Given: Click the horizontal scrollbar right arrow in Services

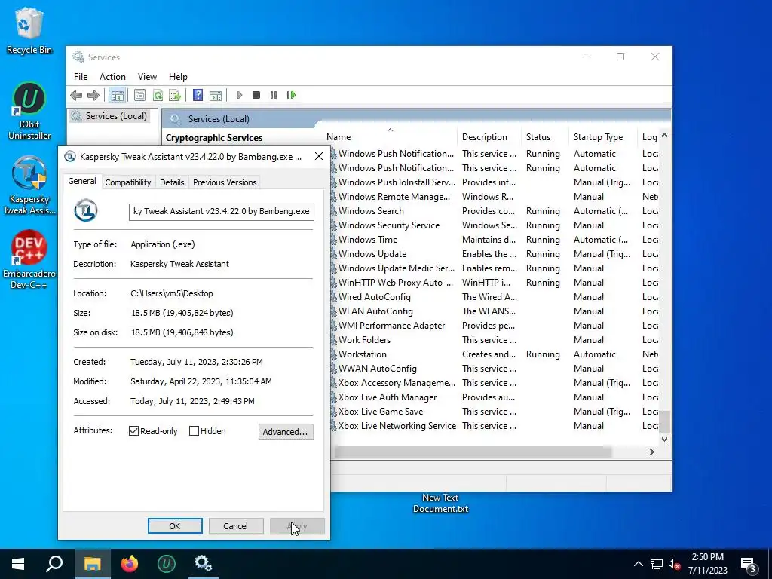Looking at the screenshot, I should 652,452.
